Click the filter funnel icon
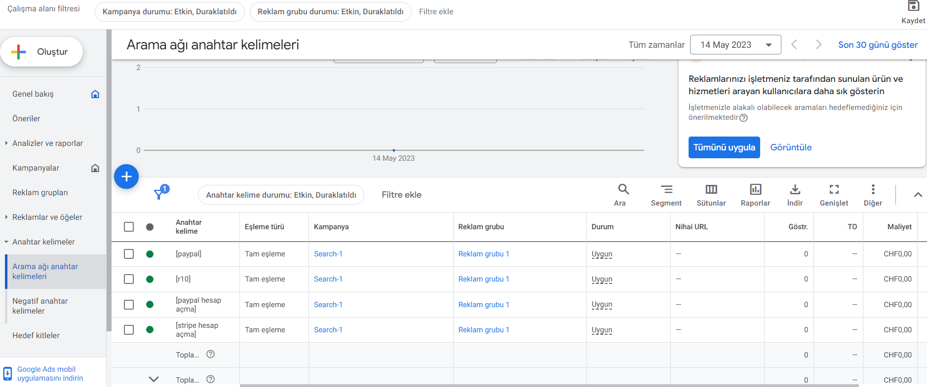The height and width of the screenshot is (387, 927). pyautogui.click(x=159, y=194)
